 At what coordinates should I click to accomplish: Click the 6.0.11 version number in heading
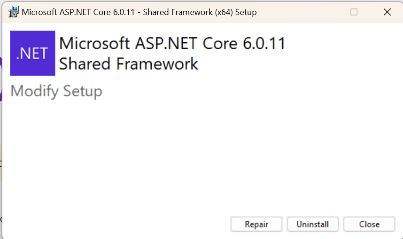[x=264, y=43]
